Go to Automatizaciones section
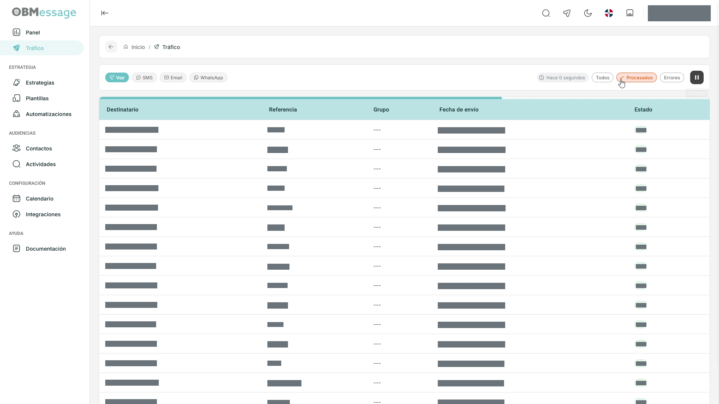Viewport: 719px width, 404px height. pyautogui.click(x=42, y=114)
